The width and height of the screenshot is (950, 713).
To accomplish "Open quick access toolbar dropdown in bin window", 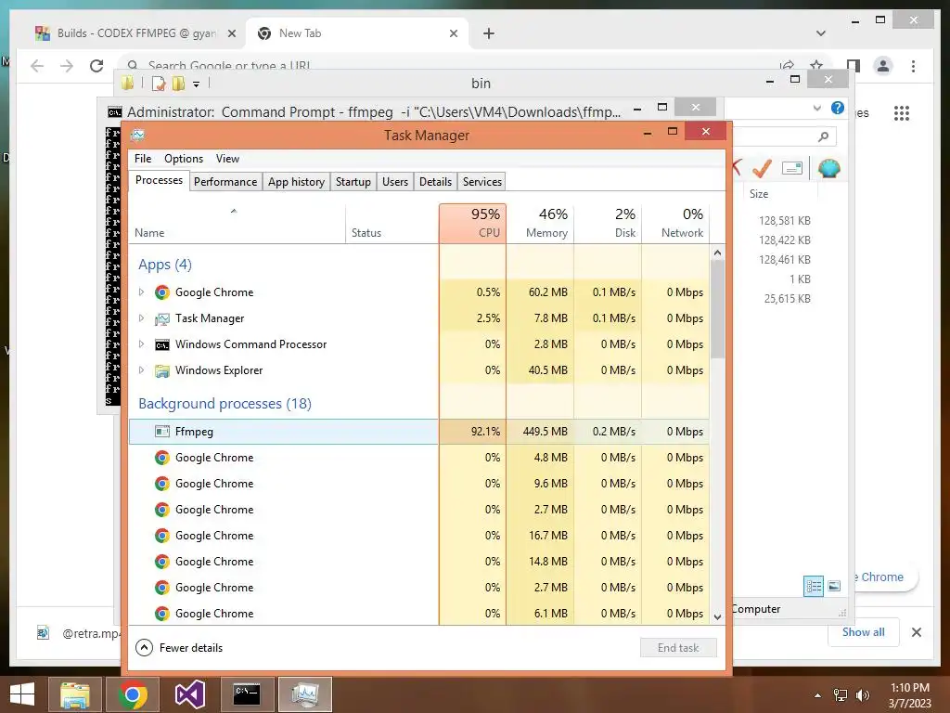I will point(197,84).
